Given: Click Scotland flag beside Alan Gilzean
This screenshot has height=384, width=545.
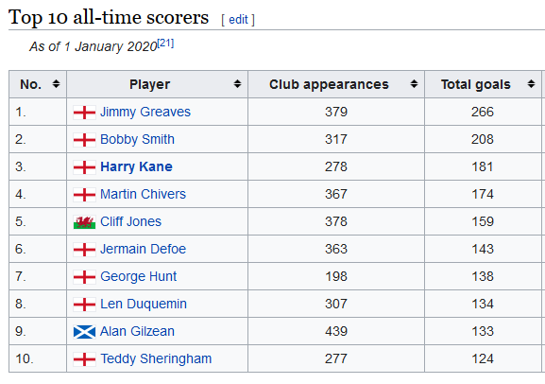Looking at the screenshot, I should 84,332.
